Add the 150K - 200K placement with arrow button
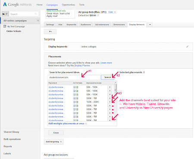The width and height of the screenshot is (194, 159). pyautogui.click(x=110, y=102)
